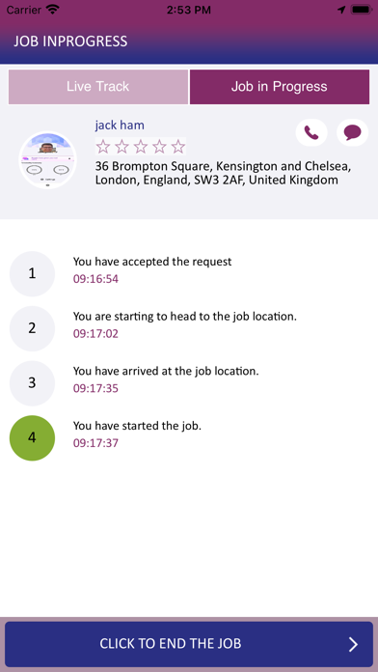This screenshot has height=672, width=378.
Task: Tap the Wi-Fi icon in status bar
Action: coord(53,10)
